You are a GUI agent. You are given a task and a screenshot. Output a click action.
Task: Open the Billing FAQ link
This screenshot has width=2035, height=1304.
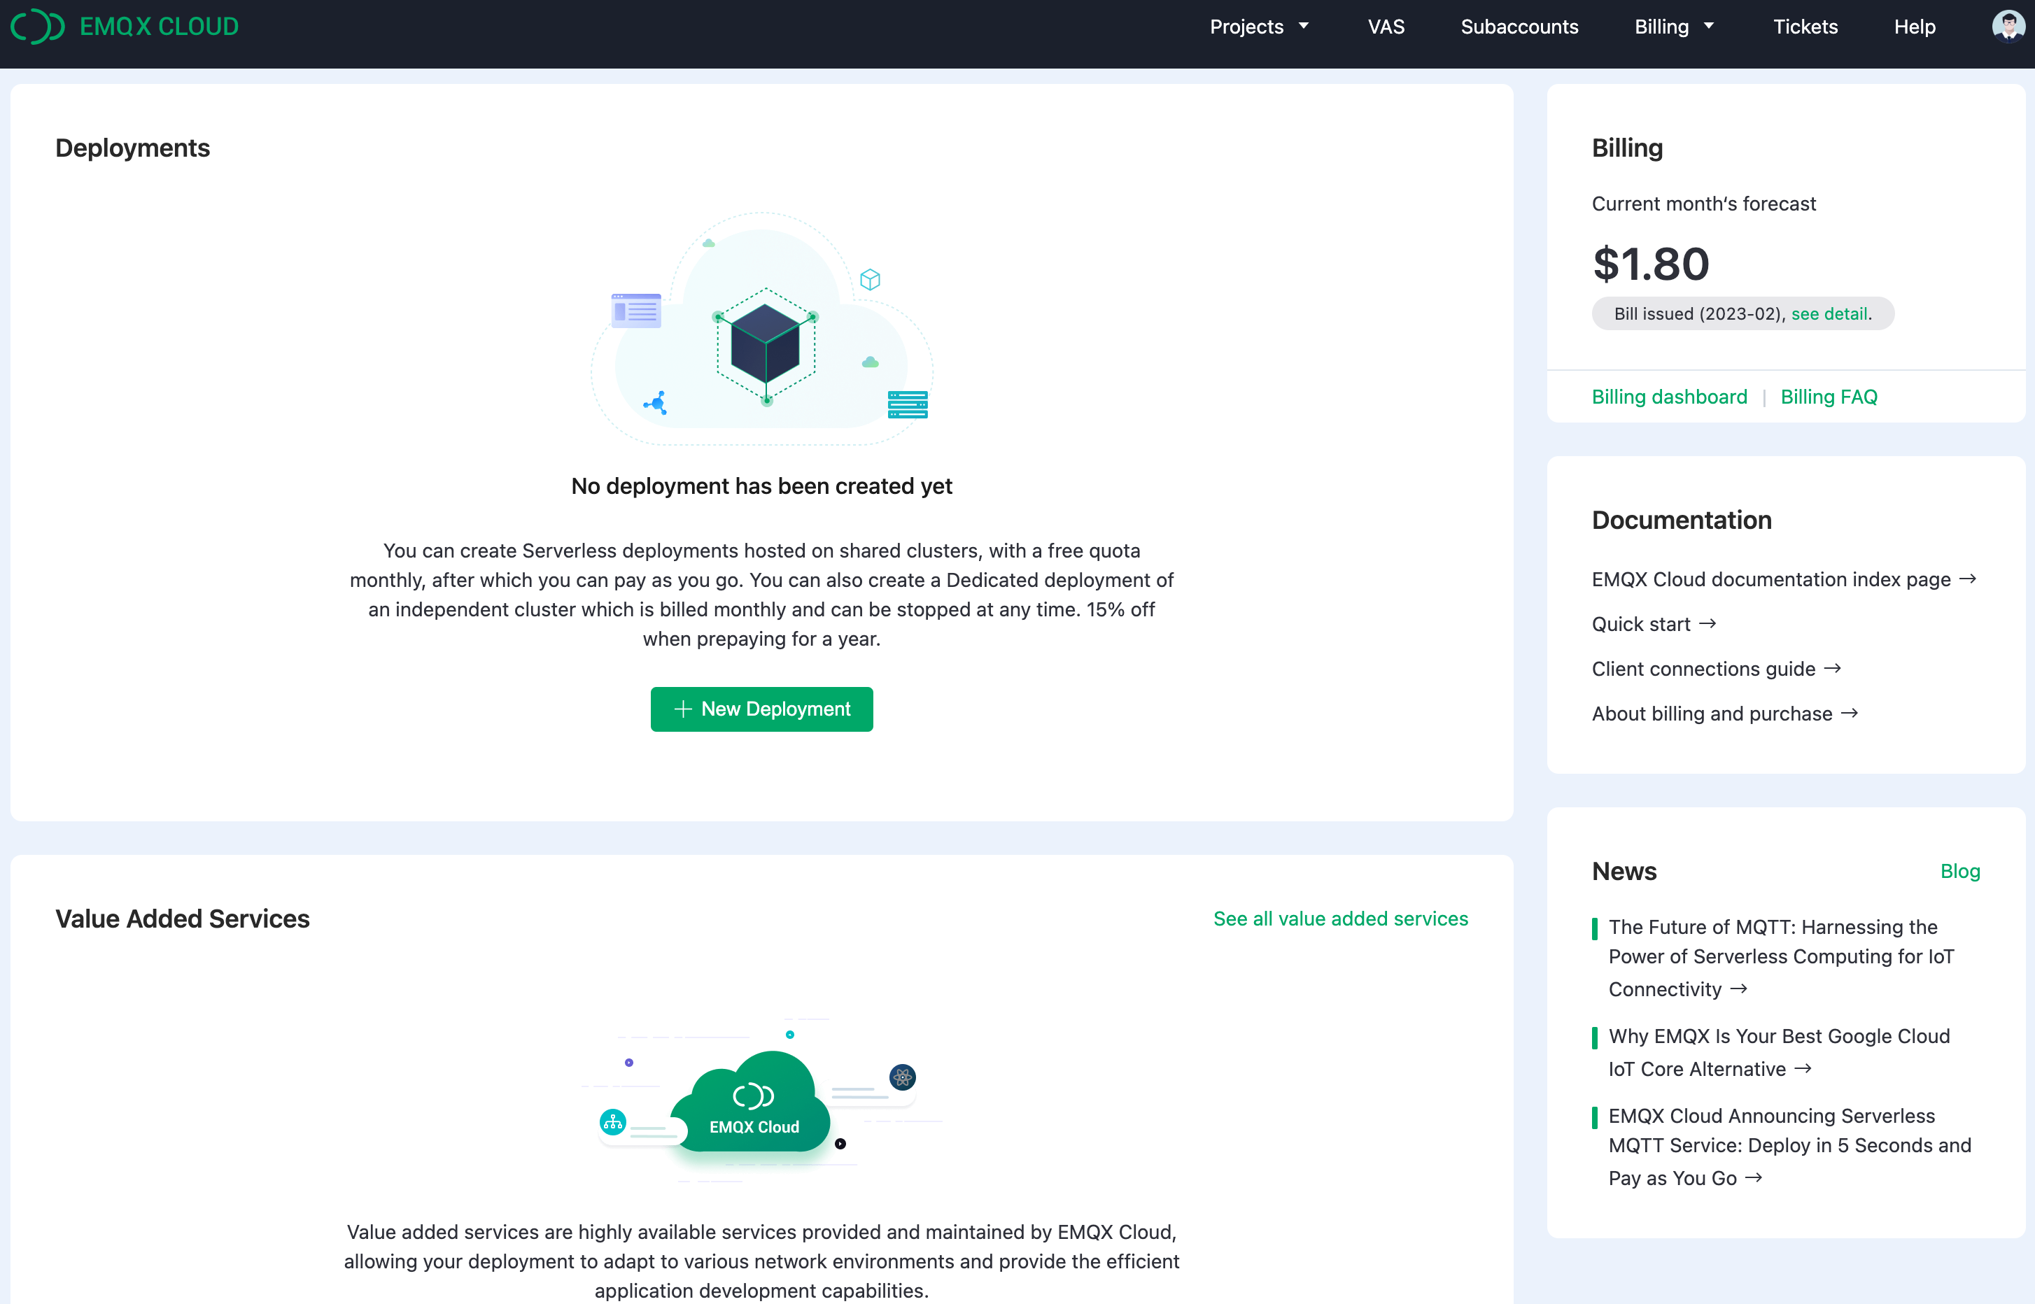tap(1829, 396)
